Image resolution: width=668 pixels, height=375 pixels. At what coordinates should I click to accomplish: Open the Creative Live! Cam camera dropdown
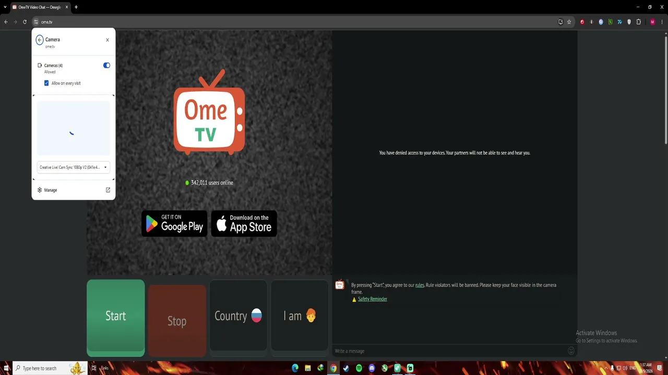click(x=73, y=167)
